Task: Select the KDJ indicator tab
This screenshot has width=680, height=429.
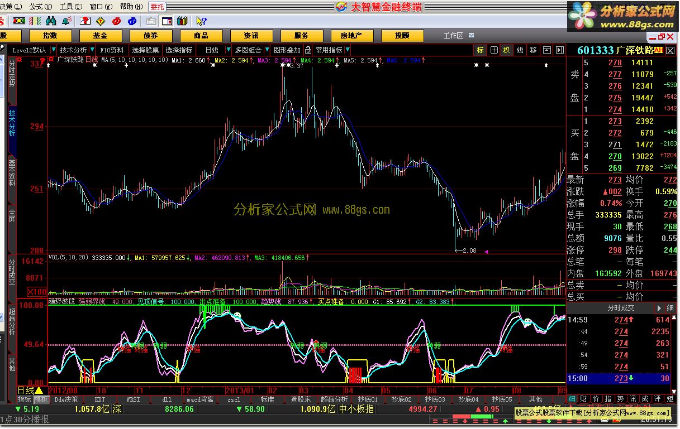Action: [99, 399]
